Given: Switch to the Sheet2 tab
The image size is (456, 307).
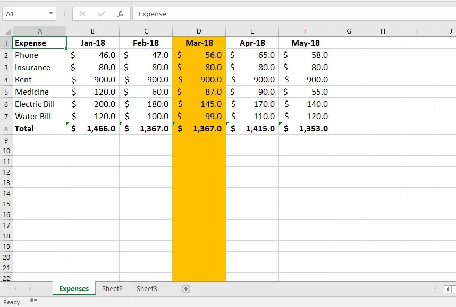Looking at the screenshot, I should pos(112,288).
